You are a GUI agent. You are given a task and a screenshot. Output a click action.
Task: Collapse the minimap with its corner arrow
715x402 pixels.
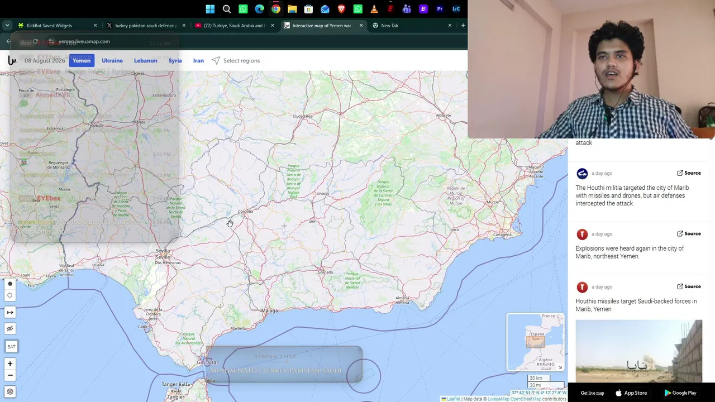(x=560, y=367)
